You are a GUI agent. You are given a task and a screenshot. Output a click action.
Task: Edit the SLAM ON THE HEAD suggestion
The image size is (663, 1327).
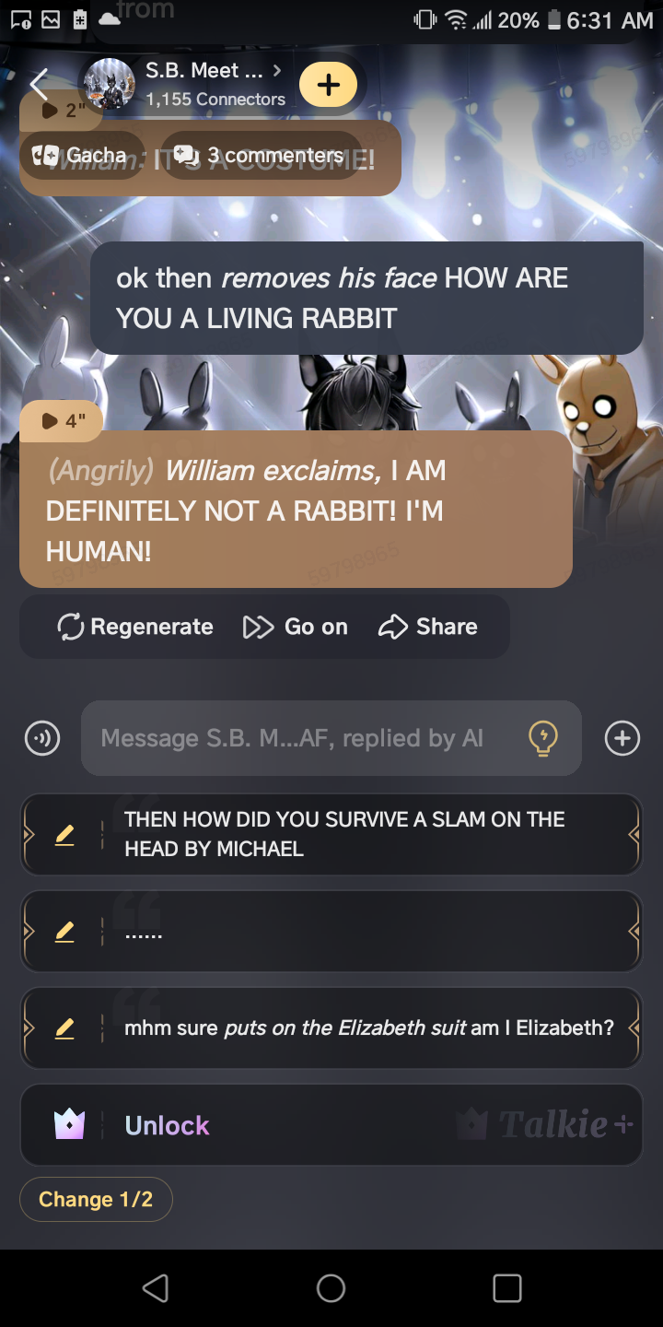pyautogui.click(x=64, y=835)
